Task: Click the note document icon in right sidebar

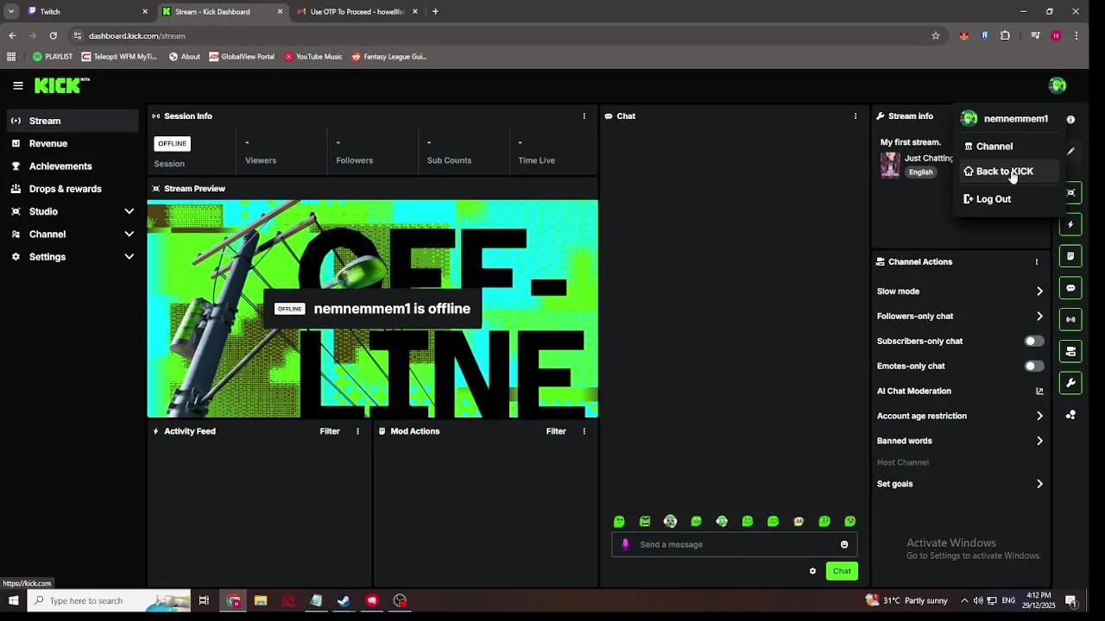Action: click(1070, 256)
